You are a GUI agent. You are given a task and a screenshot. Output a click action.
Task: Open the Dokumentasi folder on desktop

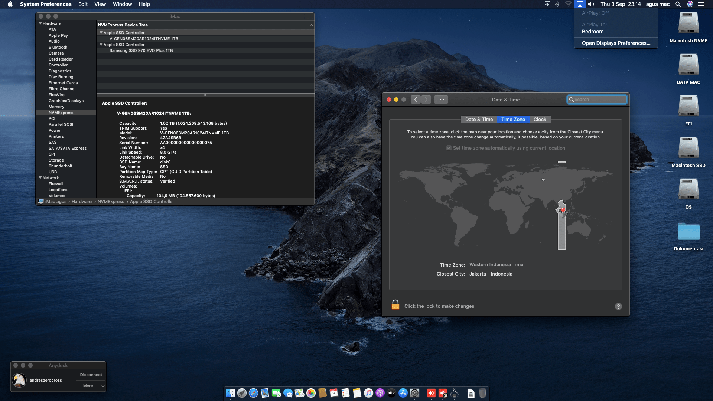[x=688, y=232]
